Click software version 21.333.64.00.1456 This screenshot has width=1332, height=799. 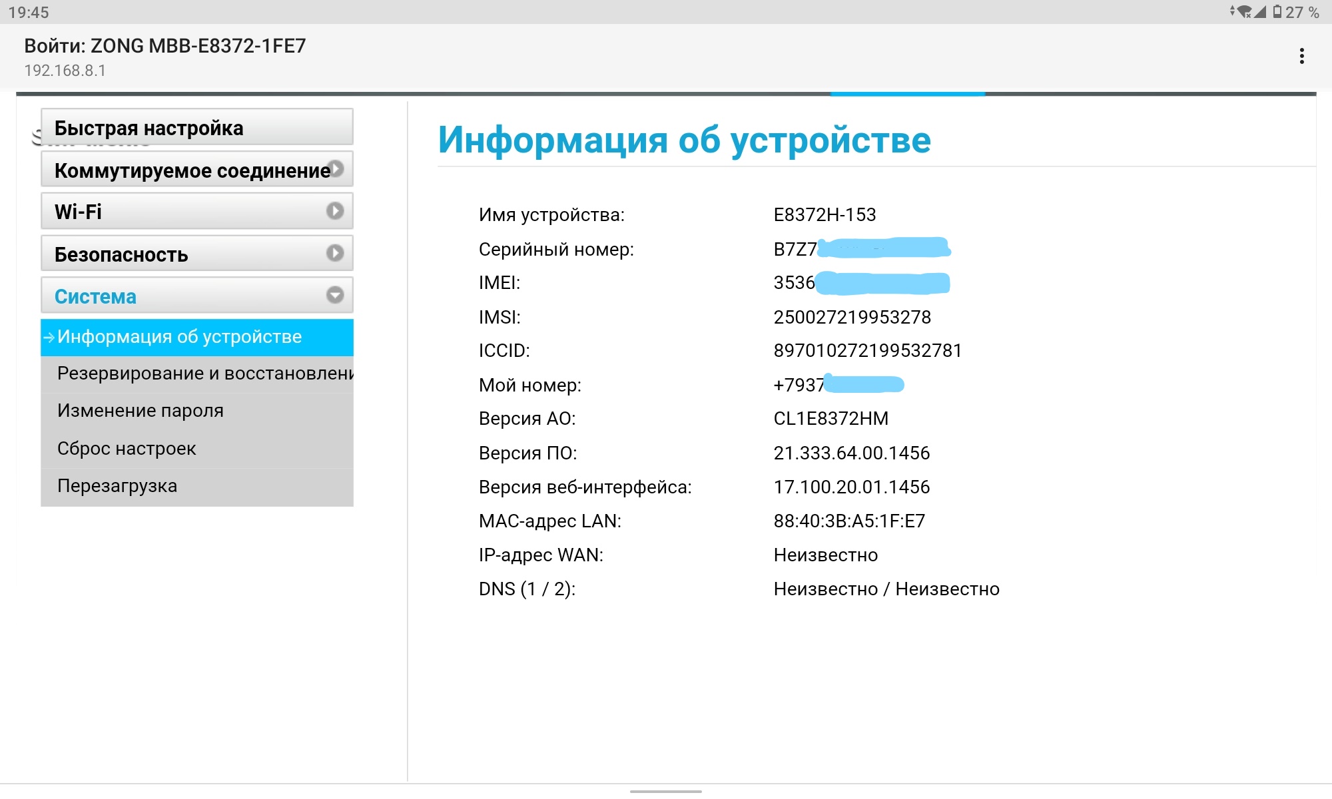click(851, 453)
